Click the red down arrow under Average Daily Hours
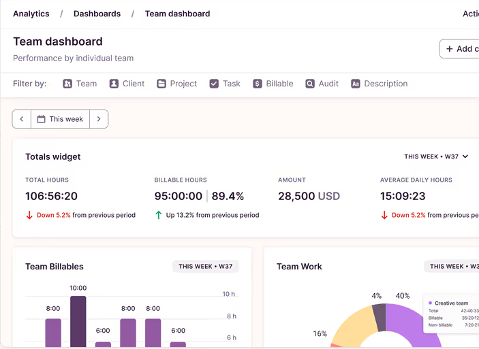This screenshot has height=349, width=479. click(384, 215)
